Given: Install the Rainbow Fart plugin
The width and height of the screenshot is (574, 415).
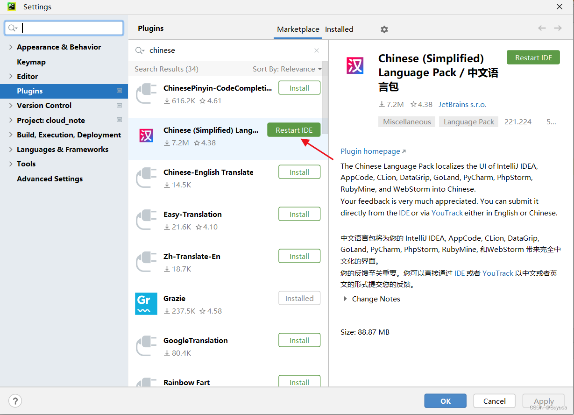Looking at the screenshot, I should 299,381.
